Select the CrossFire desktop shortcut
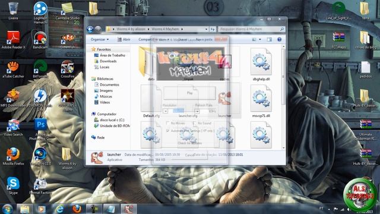 coord(67,70)
